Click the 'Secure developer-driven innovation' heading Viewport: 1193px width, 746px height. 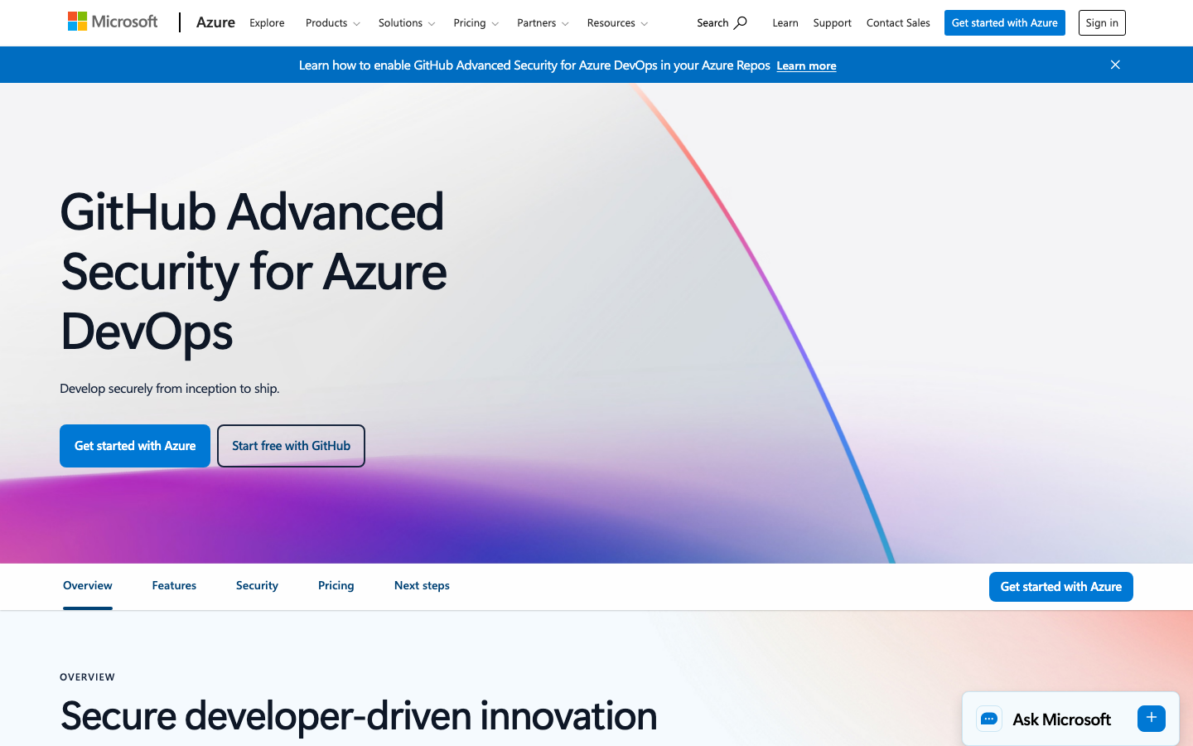coord(359,715)
